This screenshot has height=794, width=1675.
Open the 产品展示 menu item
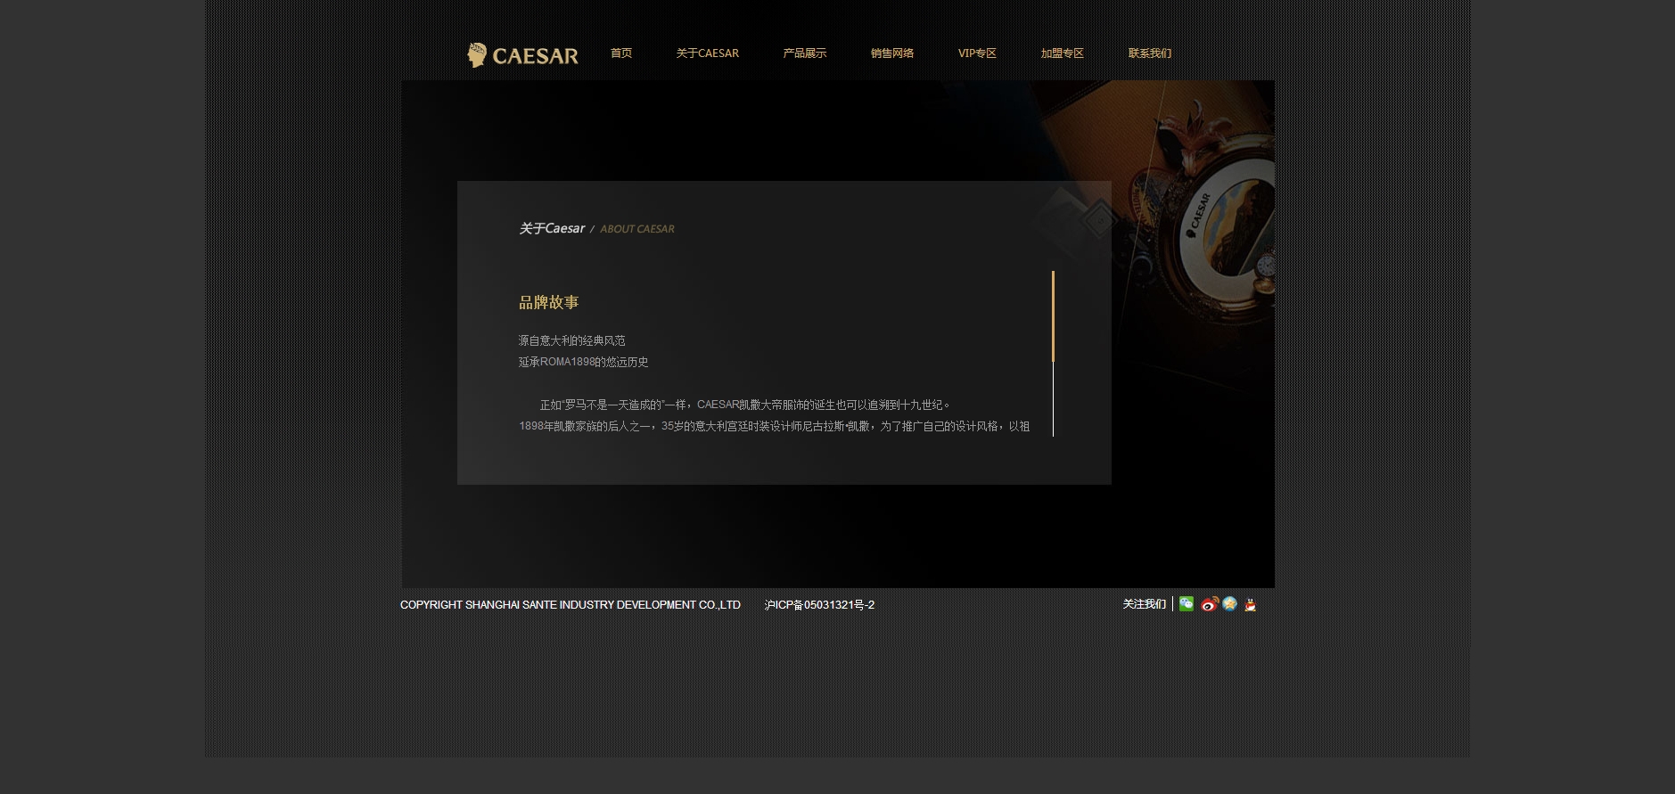pos(805,53)
